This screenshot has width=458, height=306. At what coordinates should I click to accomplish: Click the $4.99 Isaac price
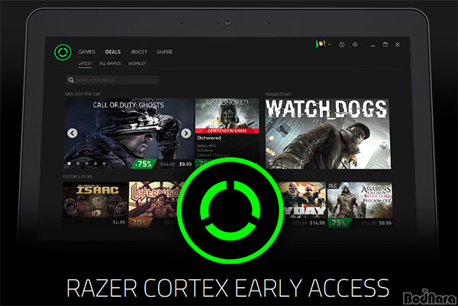[119, 222]
